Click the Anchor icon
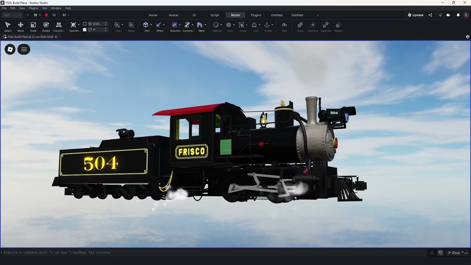The width and height of the screenshot is (471, 265). tap(267, 25)
